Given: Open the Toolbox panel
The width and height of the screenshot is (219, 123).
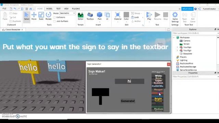Looking at the screenshot, I should 90,16.
